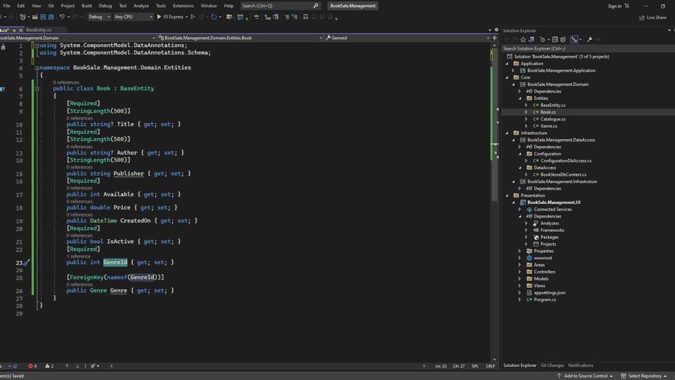
Task: Toggle Track Active Item button in Solution Explorer
Action: pyautogui.click(x=574, y=40)
